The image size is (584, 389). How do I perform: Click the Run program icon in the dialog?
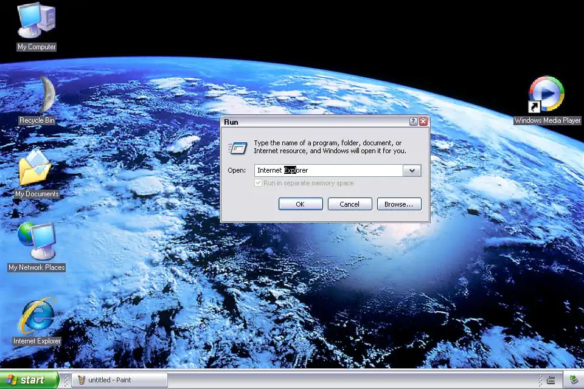[x=237, y=148]
